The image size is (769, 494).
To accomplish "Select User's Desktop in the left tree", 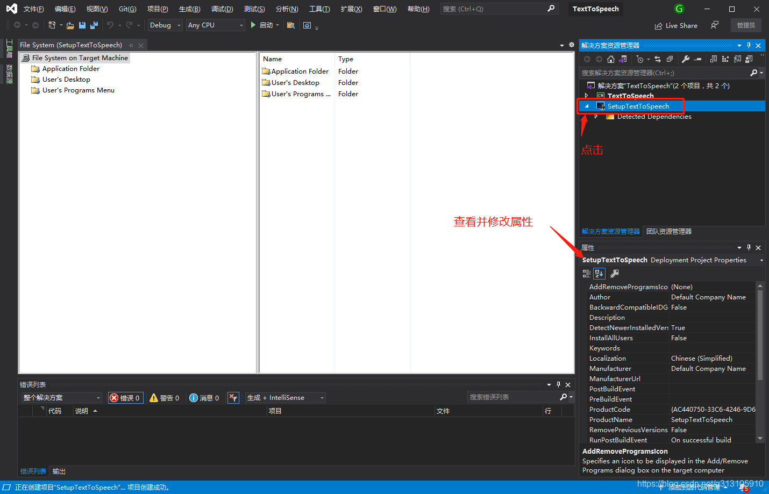I will tap(66, 80).
